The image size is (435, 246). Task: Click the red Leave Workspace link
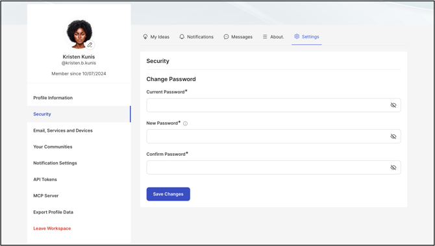[x=52, y=228]
